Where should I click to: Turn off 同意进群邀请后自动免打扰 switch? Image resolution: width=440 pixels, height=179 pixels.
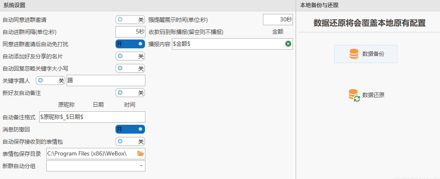[x=130, y=44]
